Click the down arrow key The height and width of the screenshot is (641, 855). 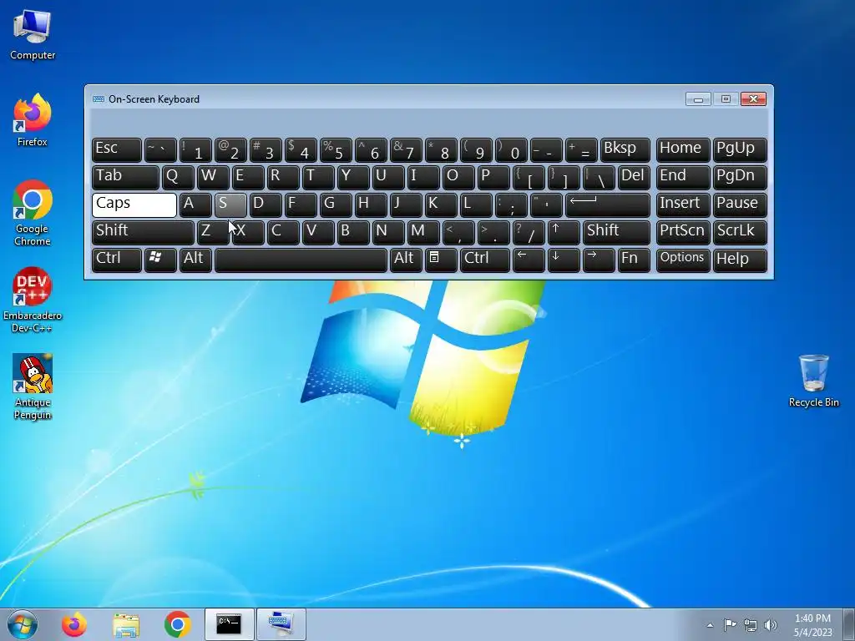pos(564,260)
